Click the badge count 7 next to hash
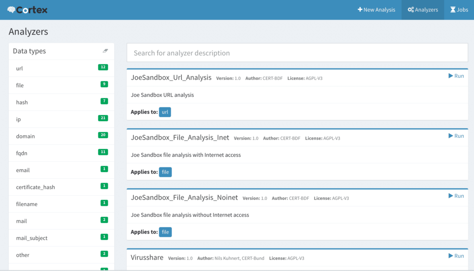 pyautogui.click(x=104, y=101)
